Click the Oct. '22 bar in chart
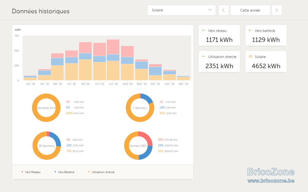Viewport: 308px width, 192px height. coord(155,72)
